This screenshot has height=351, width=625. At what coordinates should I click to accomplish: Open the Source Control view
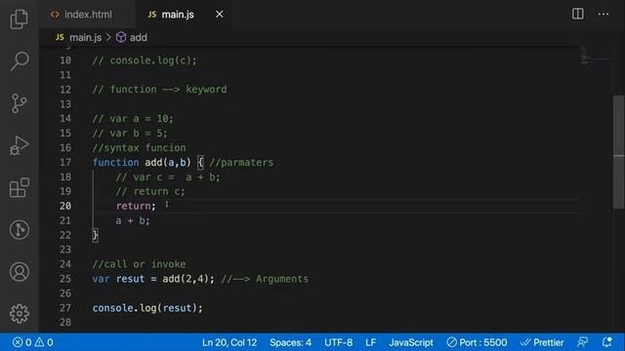click(x=20, y=103)
